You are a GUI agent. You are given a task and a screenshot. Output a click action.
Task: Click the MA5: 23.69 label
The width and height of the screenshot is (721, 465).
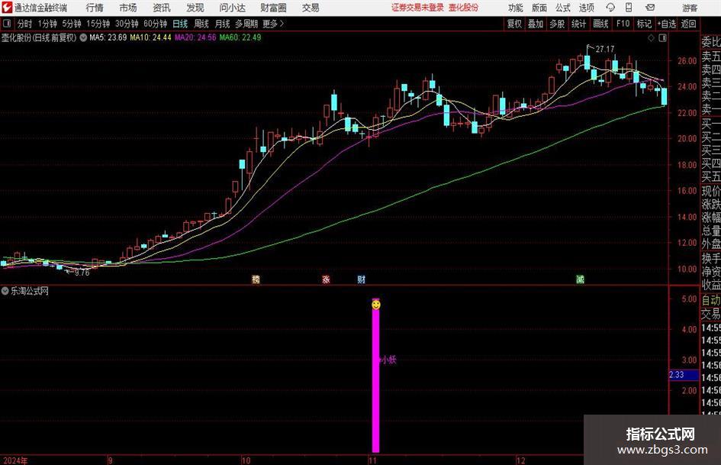click(x=108, y=37)
